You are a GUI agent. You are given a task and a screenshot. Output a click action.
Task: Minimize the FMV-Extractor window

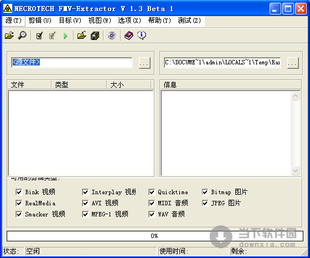click(x=275, y=9)
